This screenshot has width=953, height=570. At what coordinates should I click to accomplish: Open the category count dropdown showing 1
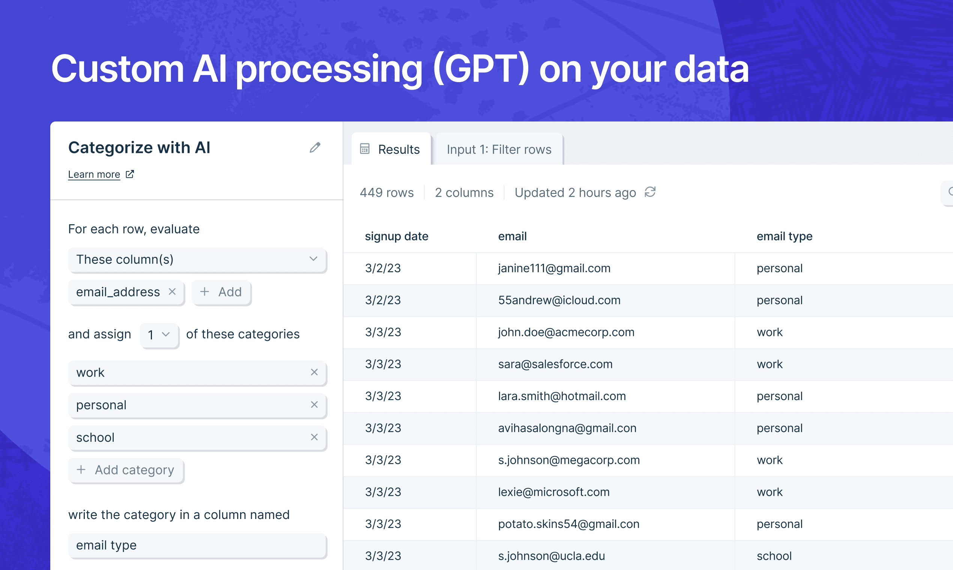[159, 335]
